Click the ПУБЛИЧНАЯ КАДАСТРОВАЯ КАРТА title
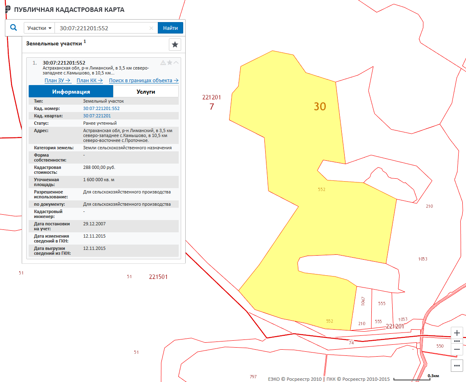Viewport: 466px width, 382px height. point(69,9)
